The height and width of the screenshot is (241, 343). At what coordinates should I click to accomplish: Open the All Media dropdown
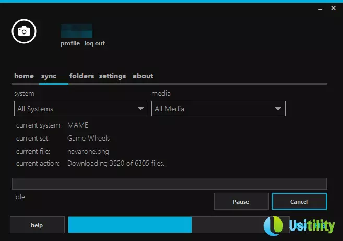[x=218, y=109]
